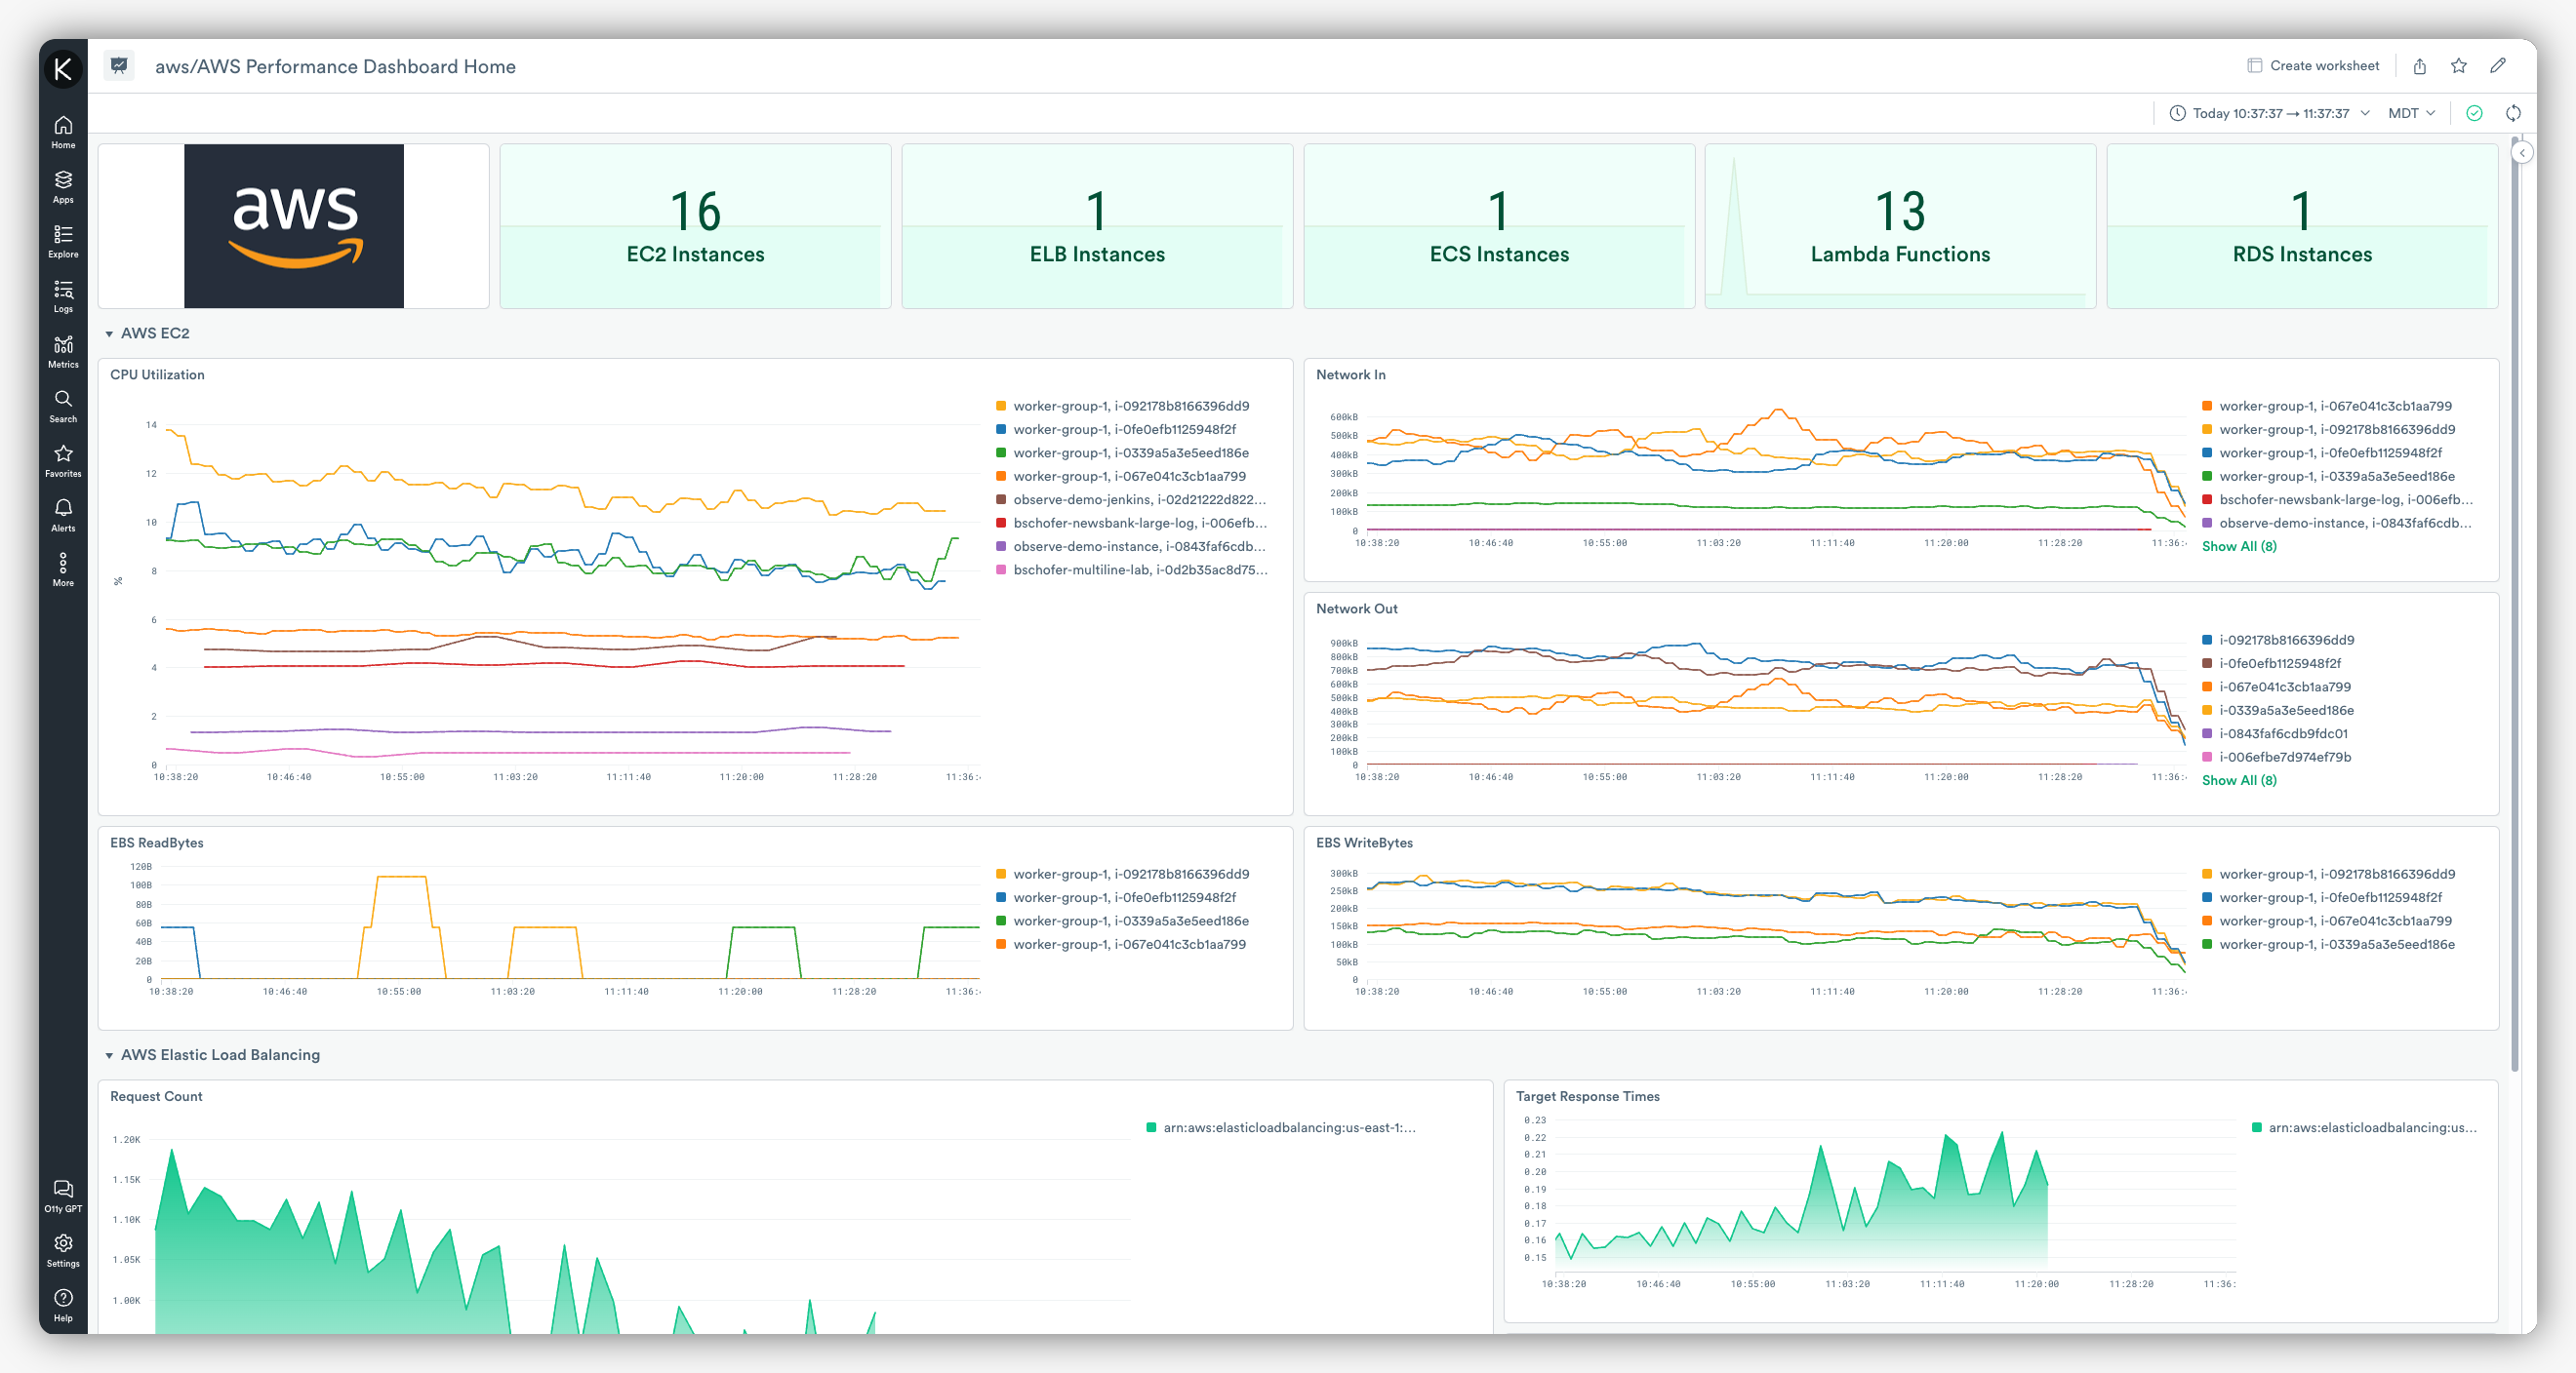This screenshot has width=2576, height=1373.
Task: Click the refresh dashboard icon
Action: [2513, 113]
